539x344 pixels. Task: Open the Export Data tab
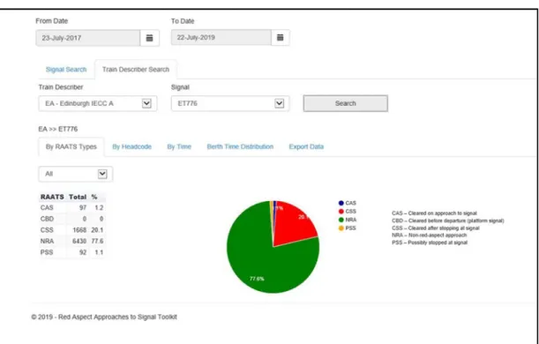306,146
